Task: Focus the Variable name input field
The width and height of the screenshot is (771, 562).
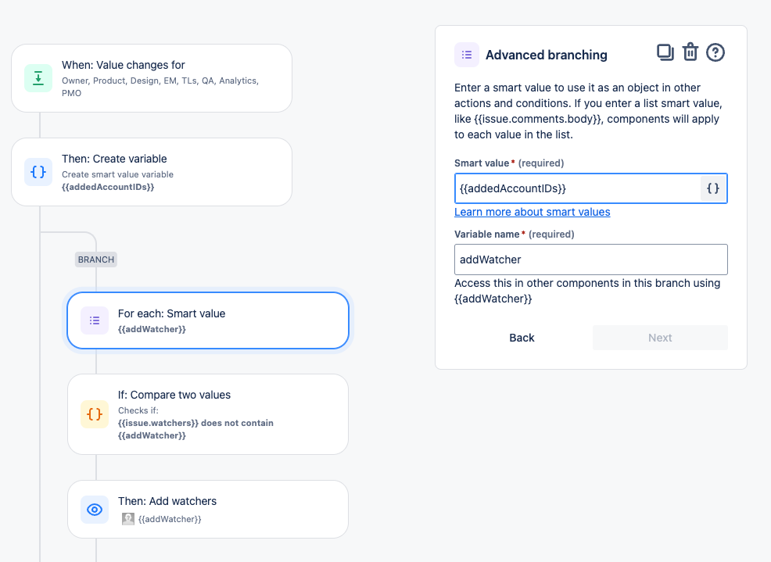Action: (591, 260)
